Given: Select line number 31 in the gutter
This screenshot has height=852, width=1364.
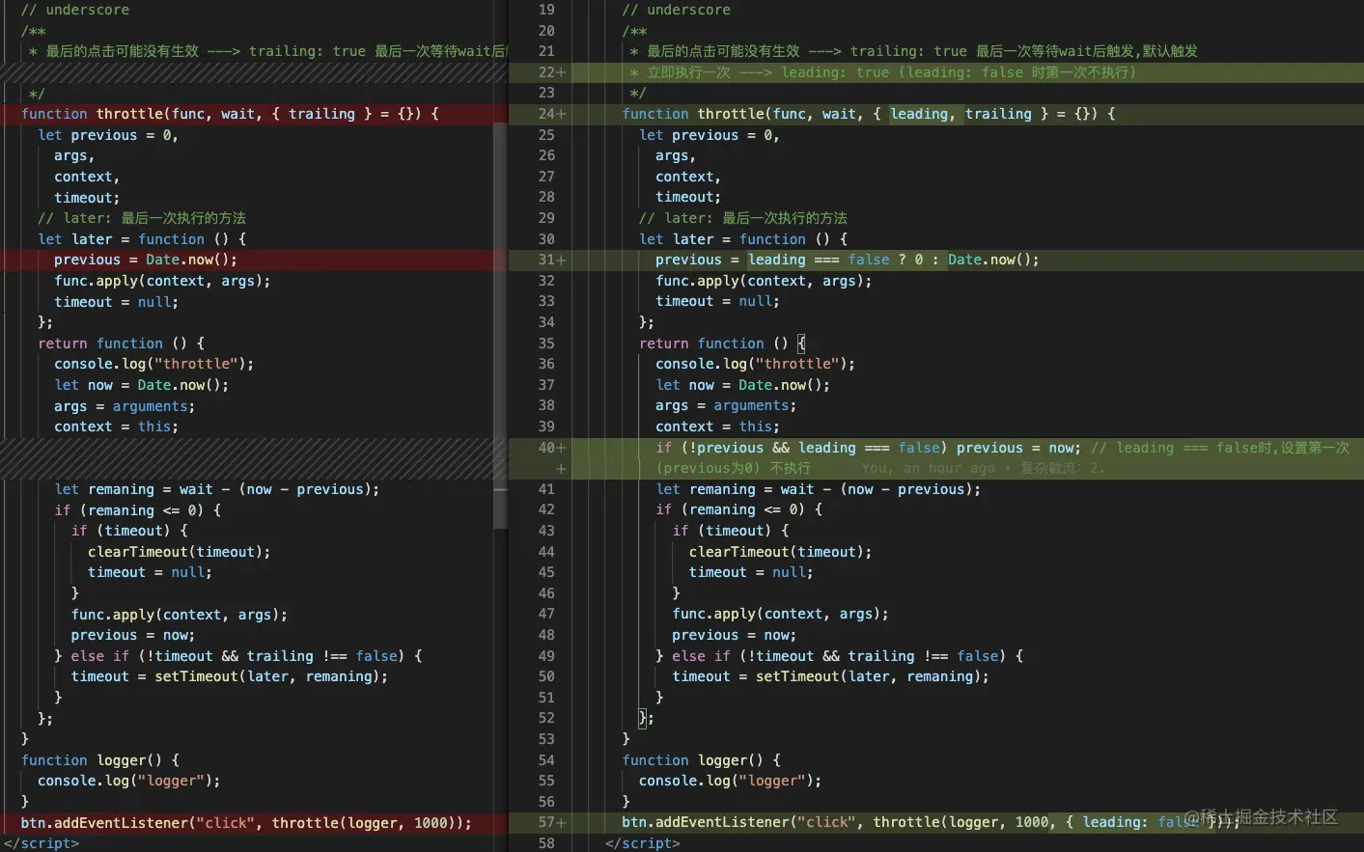Looking at the screenshot, I should point(546,260).
